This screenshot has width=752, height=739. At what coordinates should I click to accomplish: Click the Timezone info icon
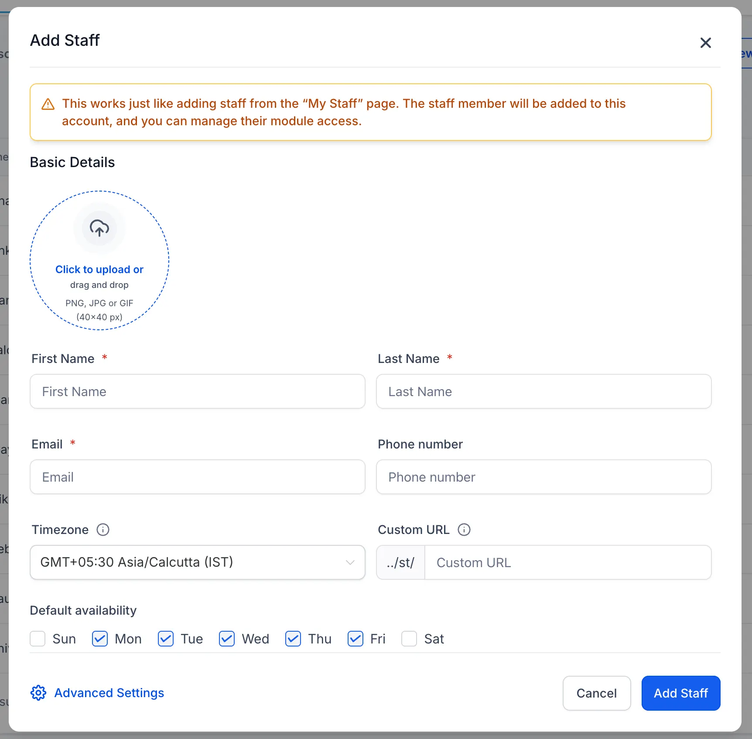tap(103, 530)
